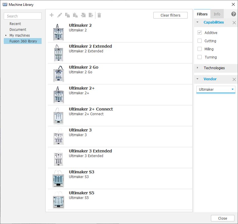Viewport: 238px width, 224px height.
Task: Open the Ultimaker vendor dropdown
Action: click(x=216, y=89)
